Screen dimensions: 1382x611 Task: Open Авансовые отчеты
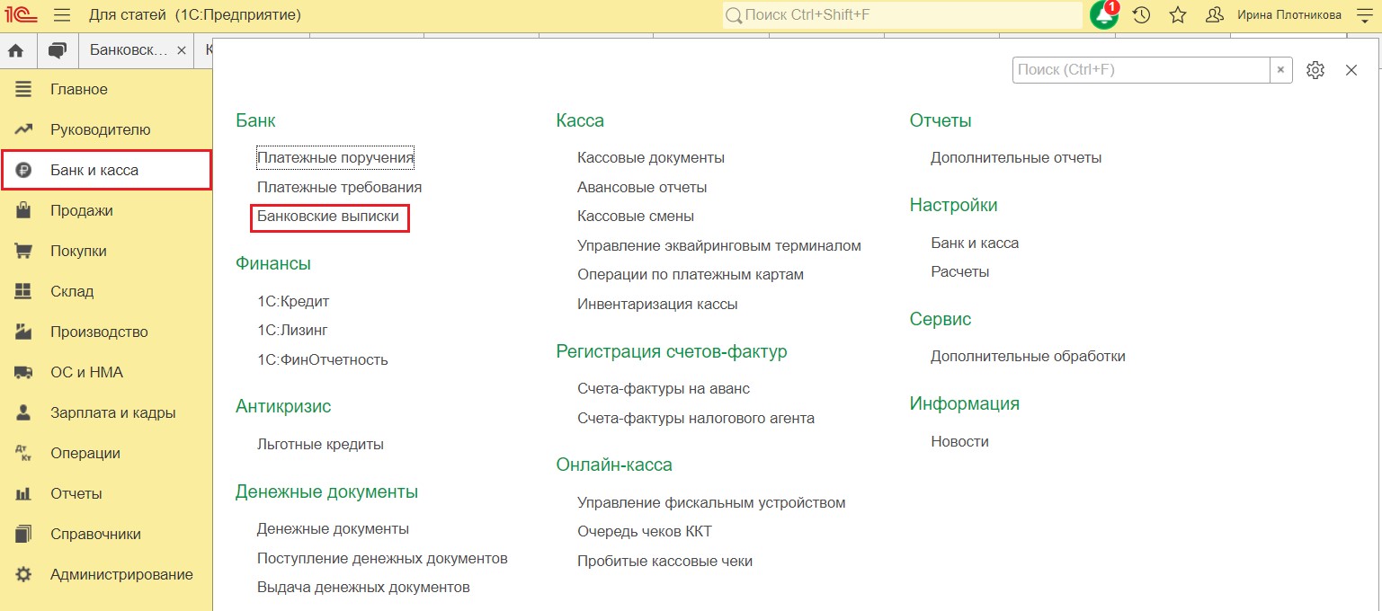pos(642,187)
